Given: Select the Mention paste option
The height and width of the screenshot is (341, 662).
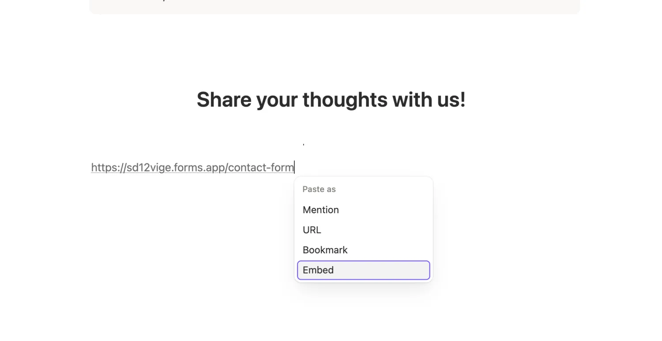Looking at the screenshot, I should (x=320, y=210).
